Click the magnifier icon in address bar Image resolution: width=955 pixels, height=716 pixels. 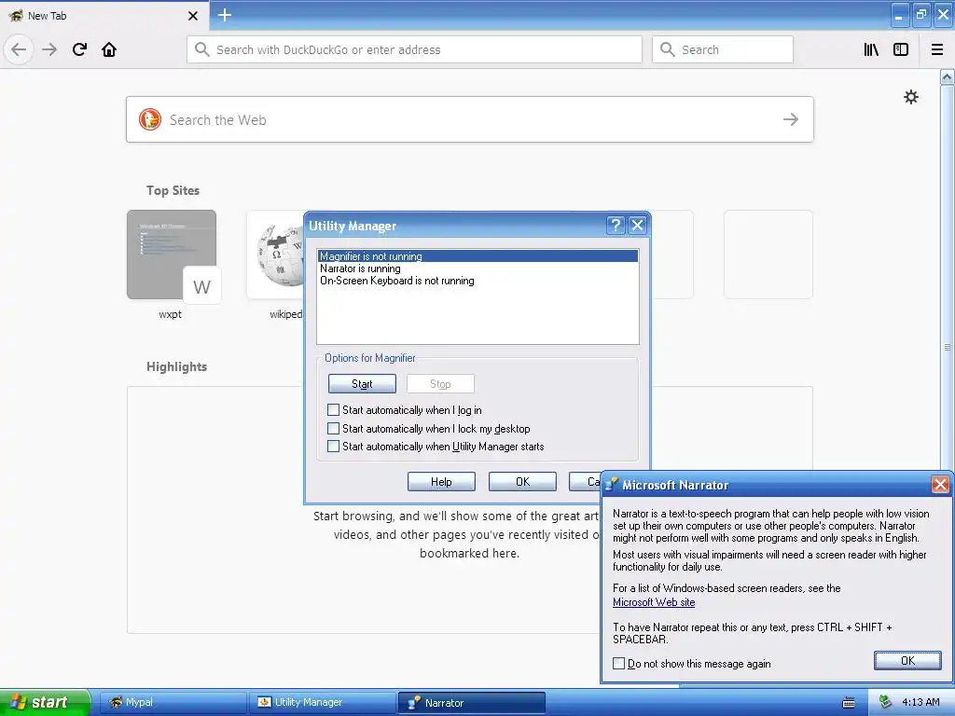click(201, 49)
